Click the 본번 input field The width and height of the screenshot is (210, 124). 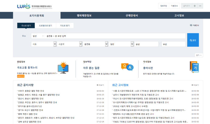point(146,44)
